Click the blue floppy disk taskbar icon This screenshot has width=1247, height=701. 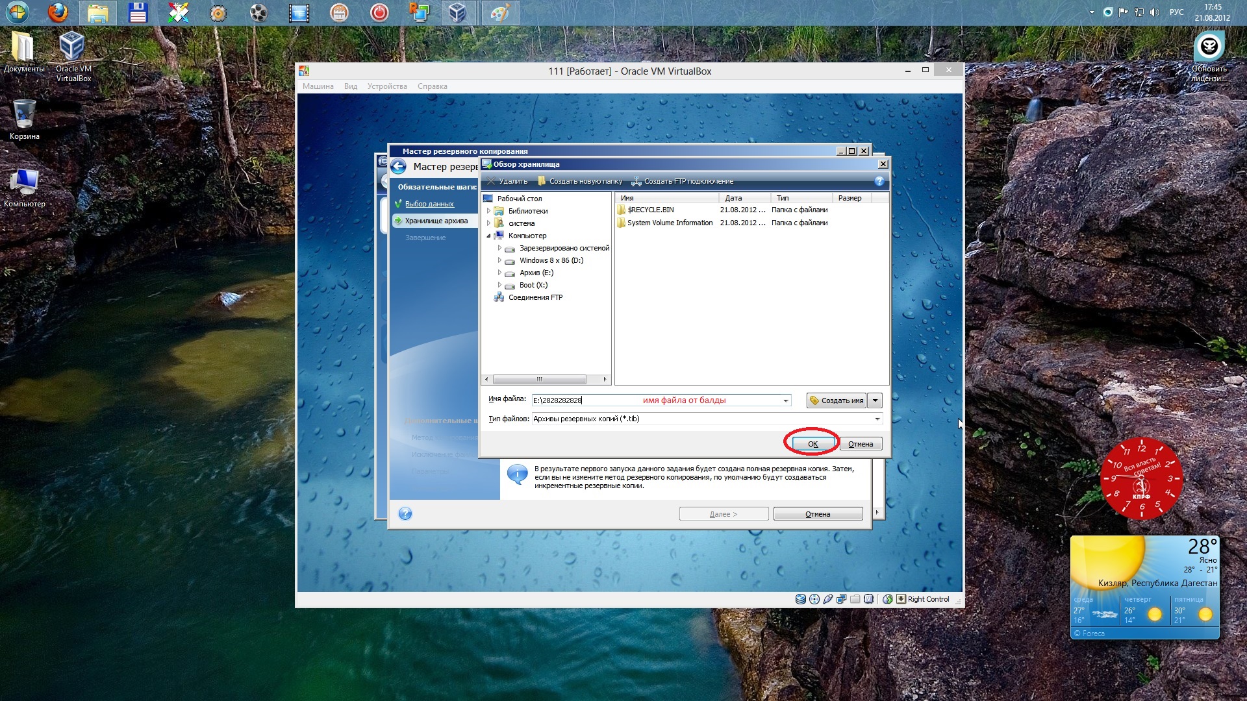click(138, 12)
